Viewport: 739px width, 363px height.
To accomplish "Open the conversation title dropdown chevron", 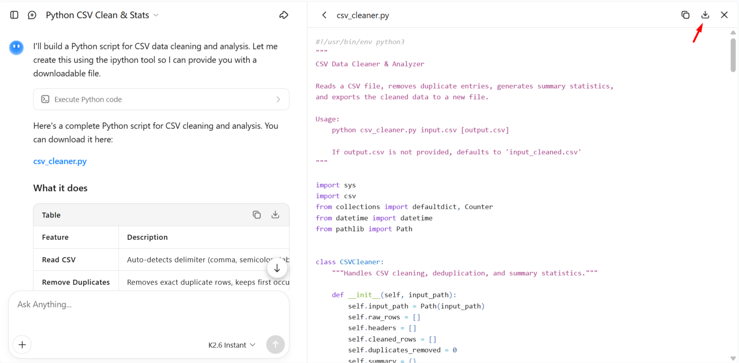I will pos(156,15).
